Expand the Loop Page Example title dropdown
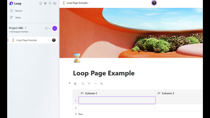 click(89, 3)
